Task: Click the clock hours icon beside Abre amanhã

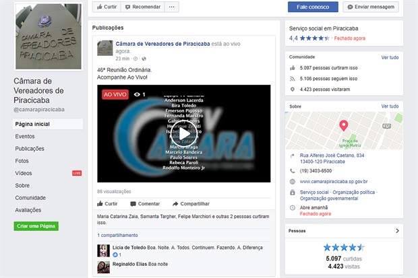Action: tap(293, 208)
